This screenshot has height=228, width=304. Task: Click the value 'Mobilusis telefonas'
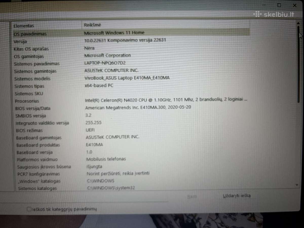point(106,159)
